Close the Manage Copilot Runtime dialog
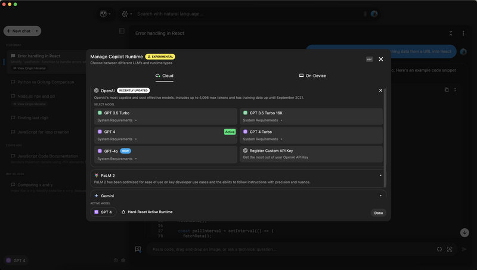Screen dimensions: 477x270 click(381, 59)
